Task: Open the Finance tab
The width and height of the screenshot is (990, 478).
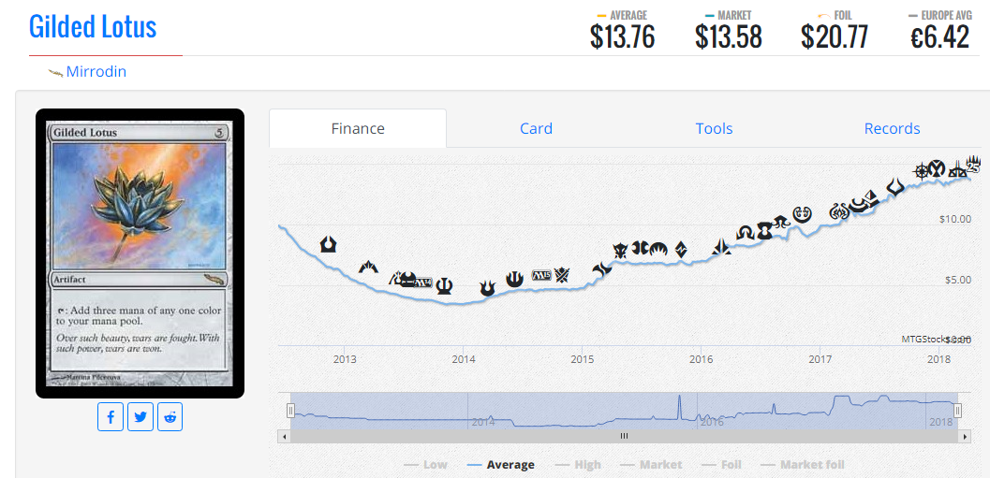Action: (358, 129)
